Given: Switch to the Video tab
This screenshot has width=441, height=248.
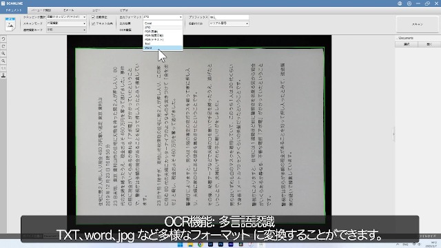Looking at the screenshot, I should tap(124, 10).
